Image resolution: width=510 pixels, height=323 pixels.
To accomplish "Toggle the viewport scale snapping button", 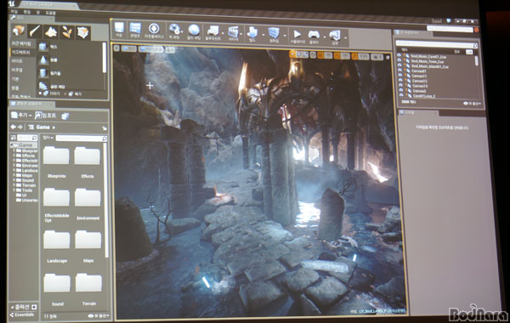I will coord(354,57).
